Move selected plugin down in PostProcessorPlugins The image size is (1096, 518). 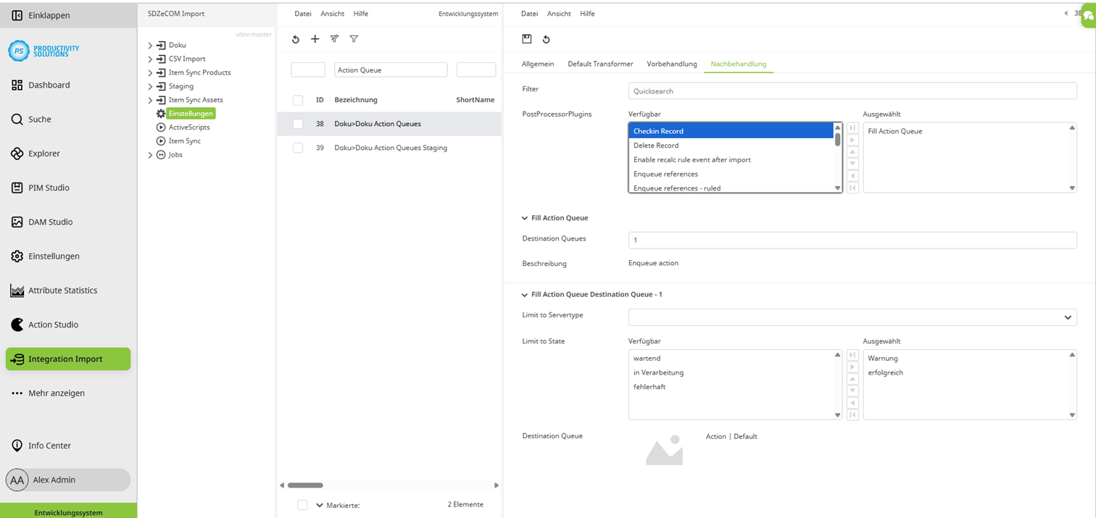(853, 164)
